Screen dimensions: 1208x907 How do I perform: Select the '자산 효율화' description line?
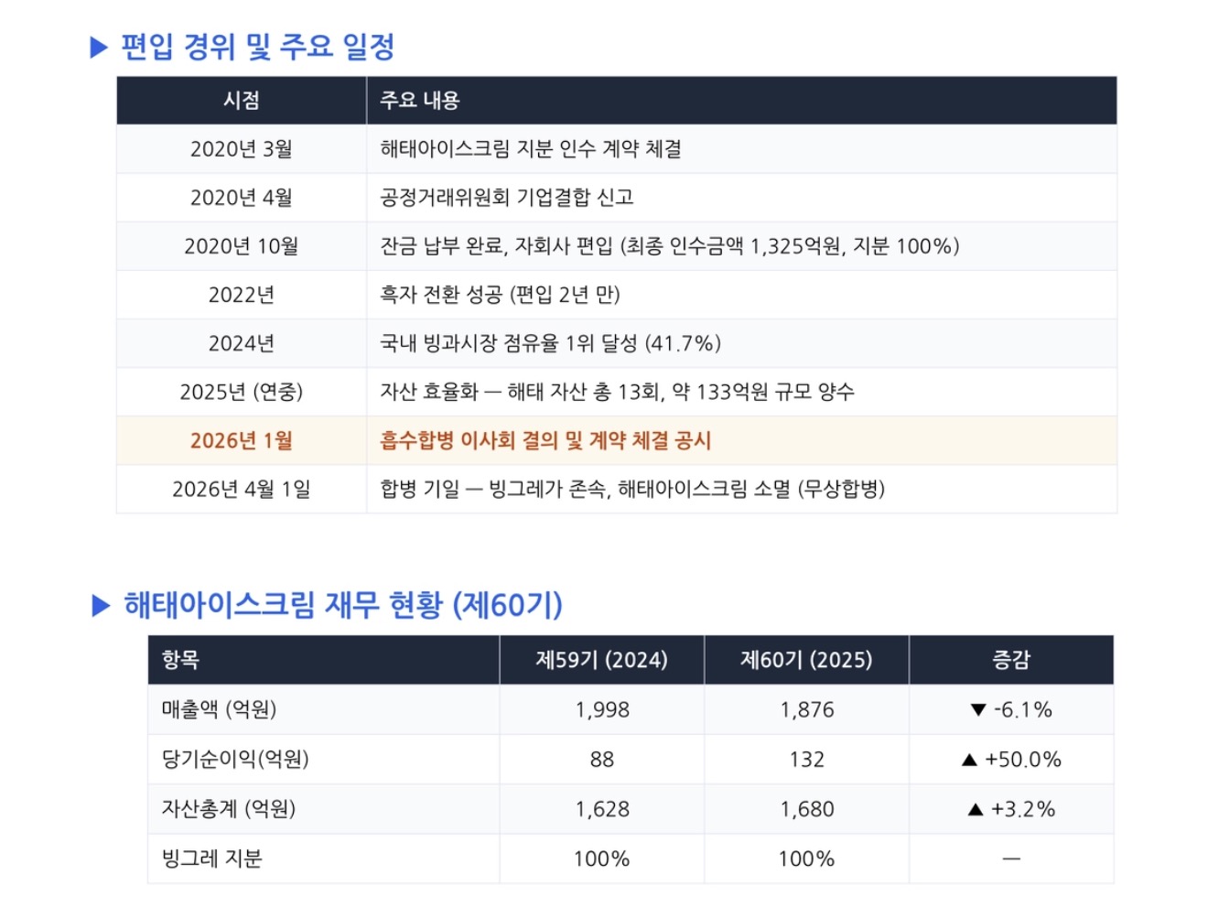618,392
